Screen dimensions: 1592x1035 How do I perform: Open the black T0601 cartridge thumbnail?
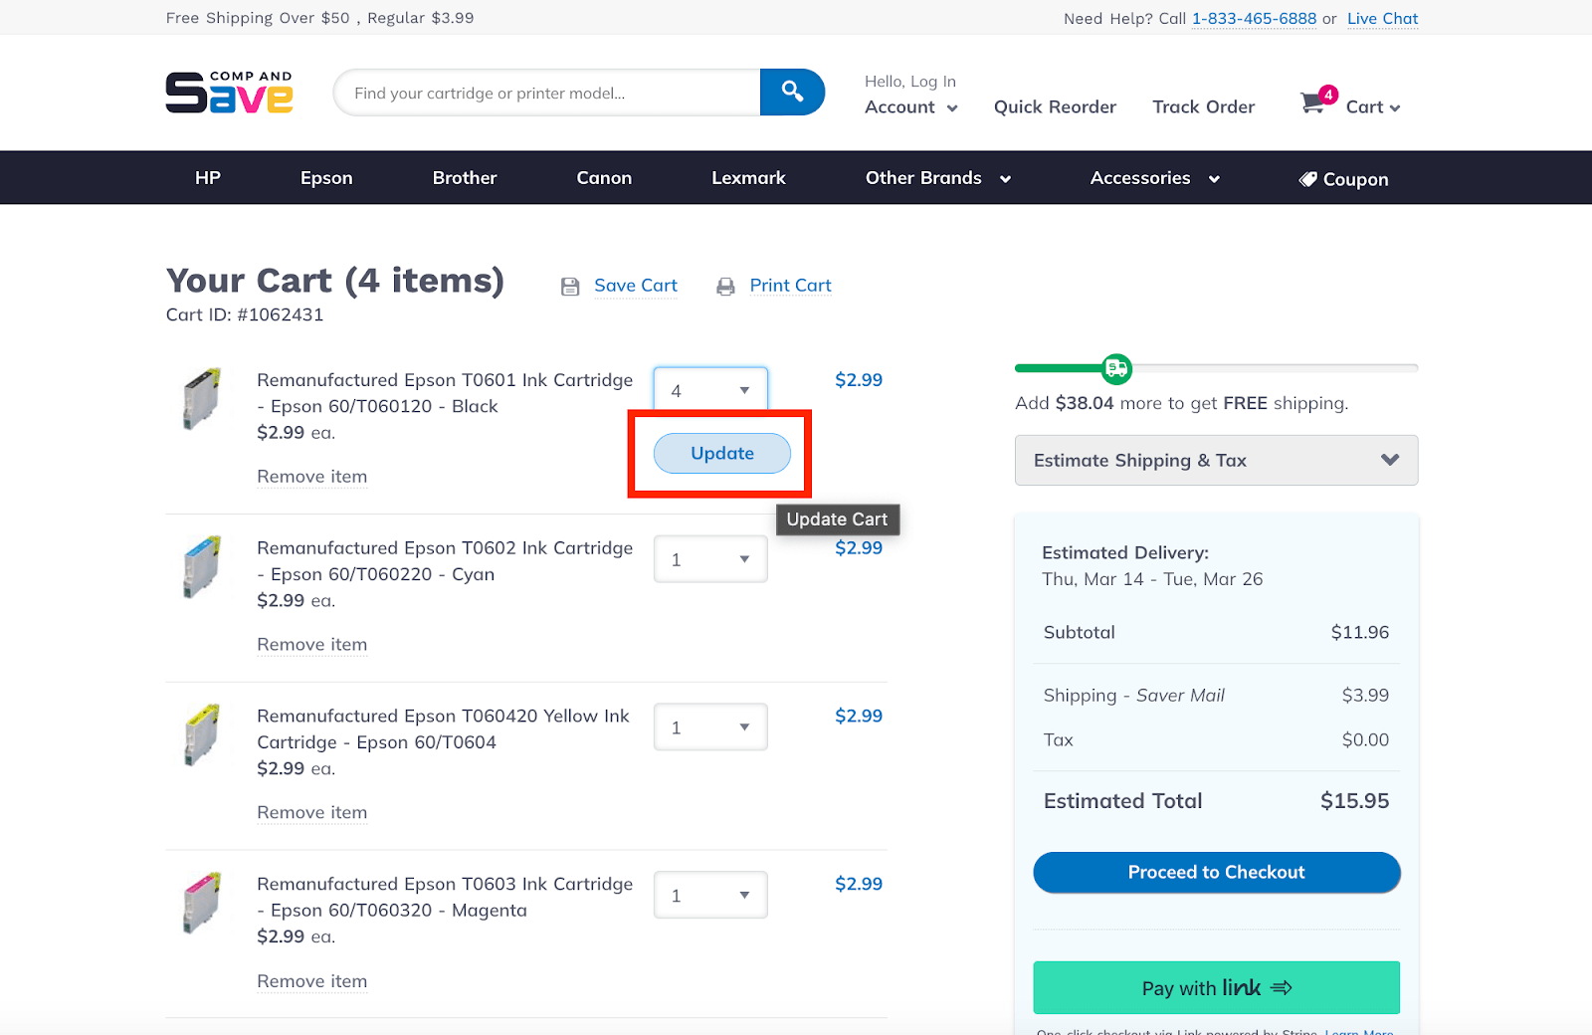[x=202, y=398]
